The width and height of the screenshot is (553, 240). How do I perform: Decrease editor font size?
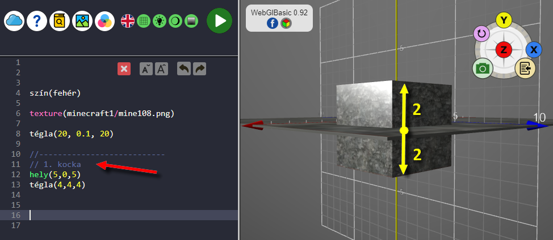(146, 68)
